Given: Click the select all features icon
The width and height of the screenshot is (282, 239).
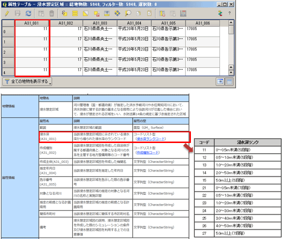Looking at the screenshot, I should 75,14.
